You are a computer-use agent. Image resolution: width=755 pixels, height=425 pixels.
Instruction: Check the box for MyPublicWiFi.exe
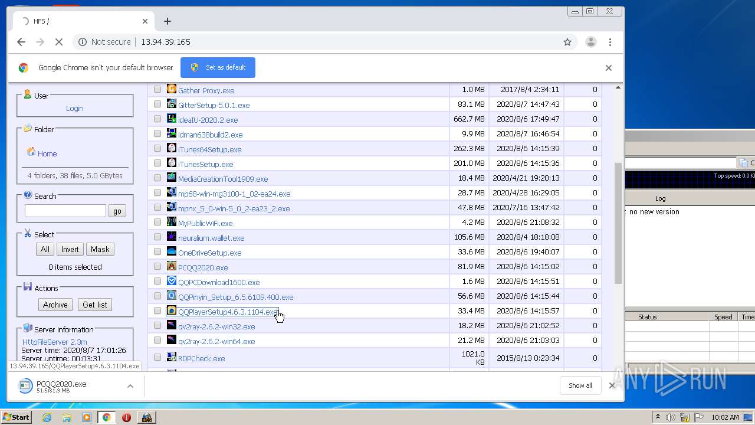click(x=157, y=223)
